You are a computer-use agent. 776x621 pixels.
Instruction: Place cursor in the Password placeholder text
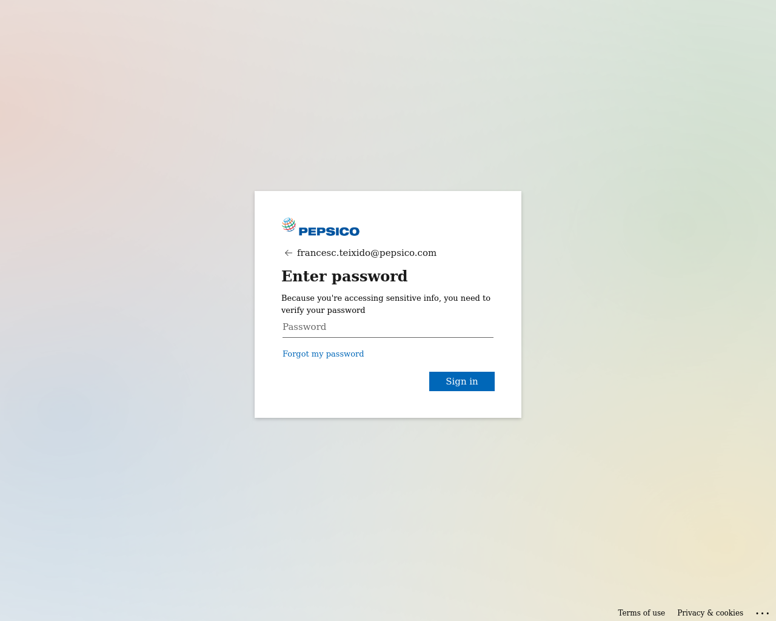(x=304, y=327)
